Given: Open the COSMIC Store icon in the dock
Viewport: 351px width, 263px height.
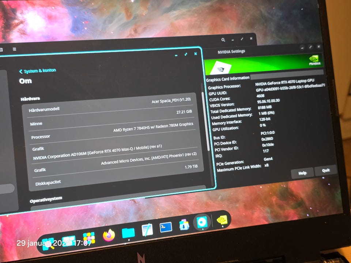Looking at the screenshot, I should 184,225.
